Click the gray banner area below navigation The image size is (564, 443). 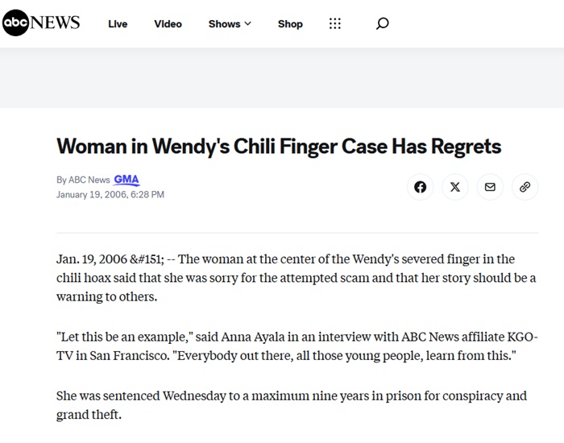click(282, 77)
